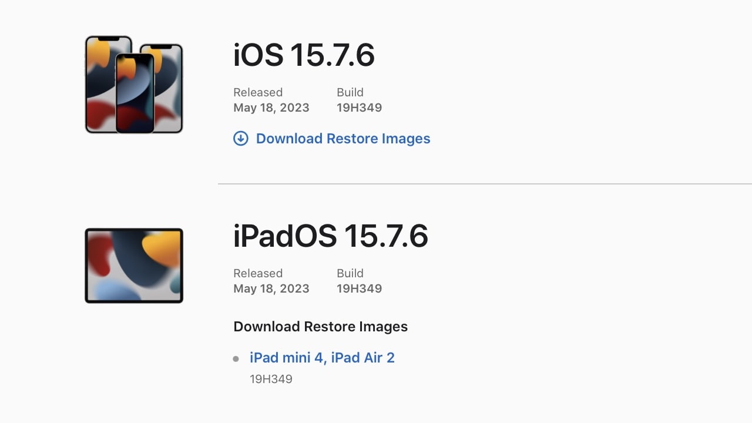Click the Released label under iOS 15.7.6
Screen dimensions: 752x423
(x=258, y=92)
